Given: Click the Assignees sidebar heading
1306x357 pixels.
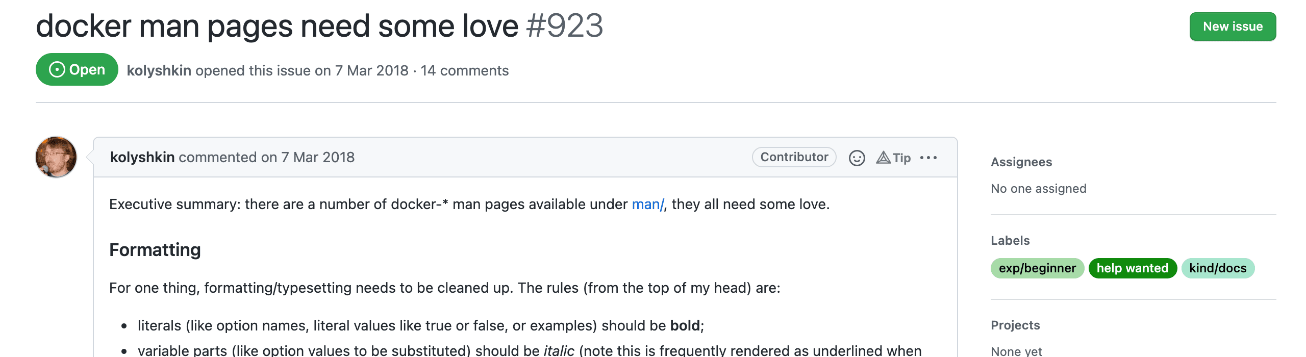Looking at the screenshot, I should pyautogui.click(x=1021, y=162).
